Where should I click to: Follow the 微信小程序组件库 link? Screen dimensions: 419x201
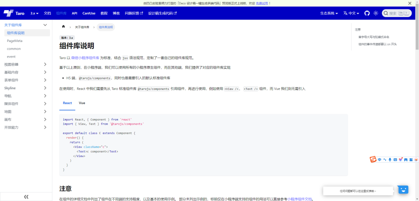coord(85,58)
